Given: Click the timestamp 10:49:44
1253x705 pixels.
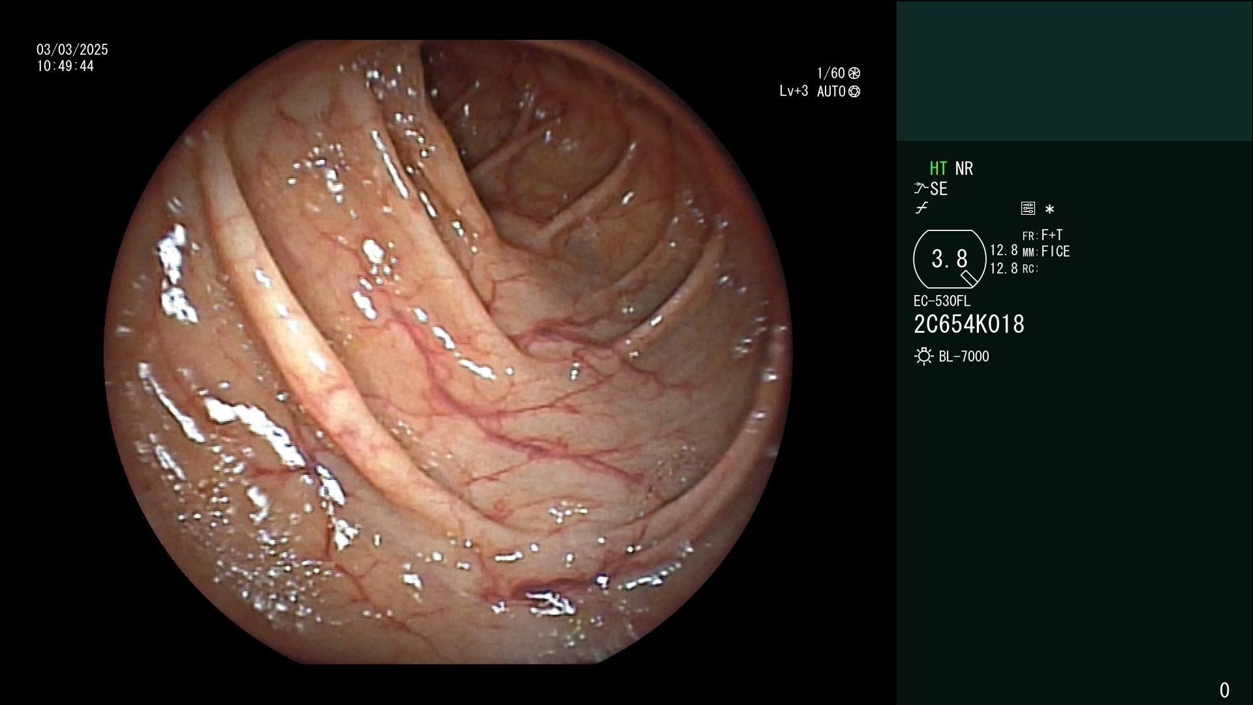Looking at the screenshot, I should tap(65, 66).
